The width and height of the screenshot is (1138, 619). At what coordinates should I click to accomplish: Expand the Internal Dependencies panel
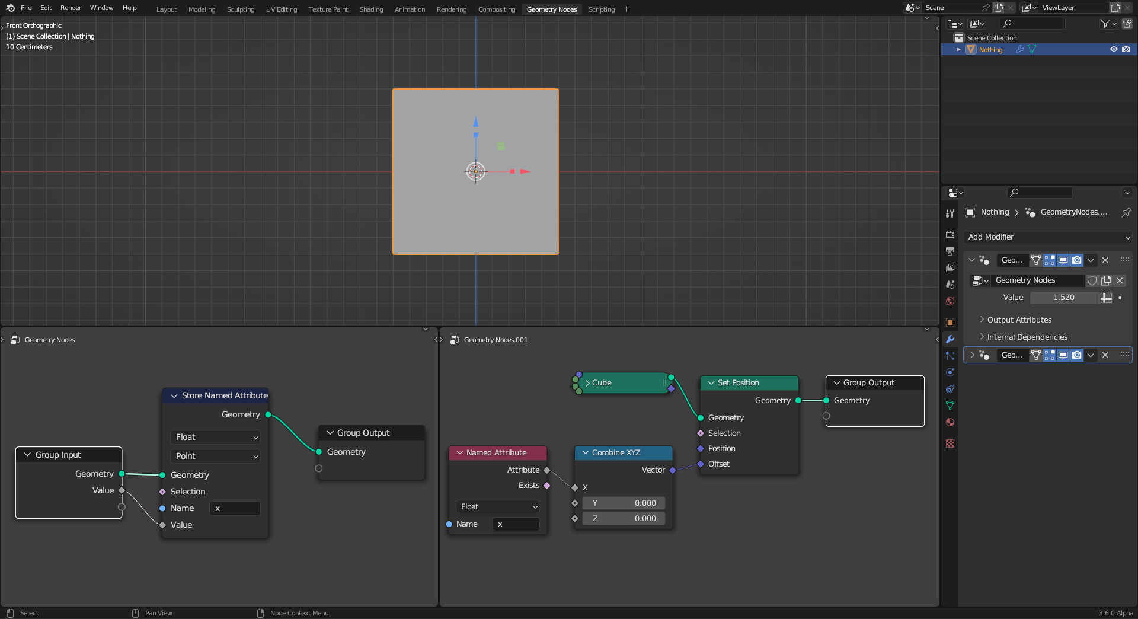click(1027, 337)
